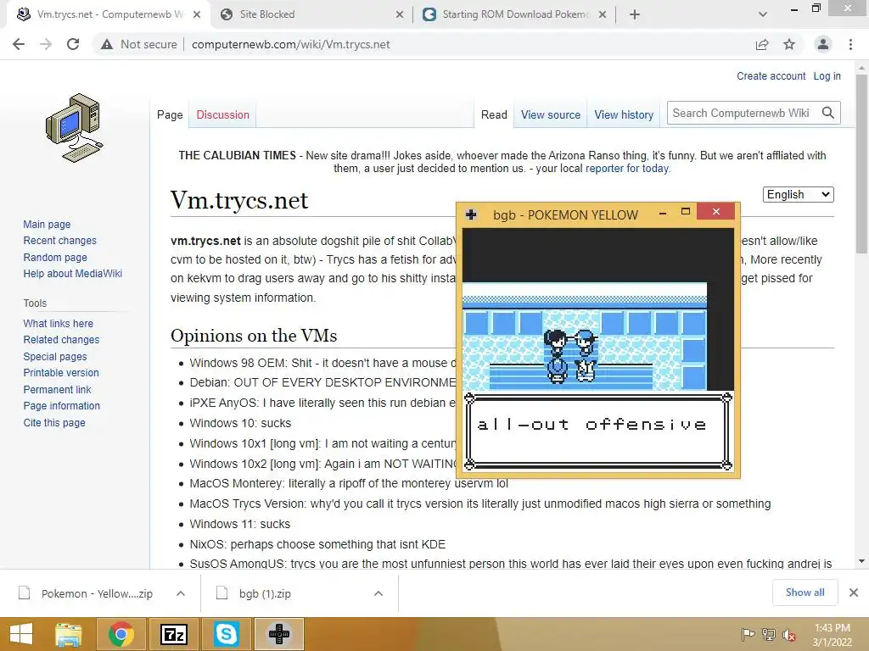Maximize the bgb emulator window
This screenshot has width=869, height=651.
(x=686, y=211)
